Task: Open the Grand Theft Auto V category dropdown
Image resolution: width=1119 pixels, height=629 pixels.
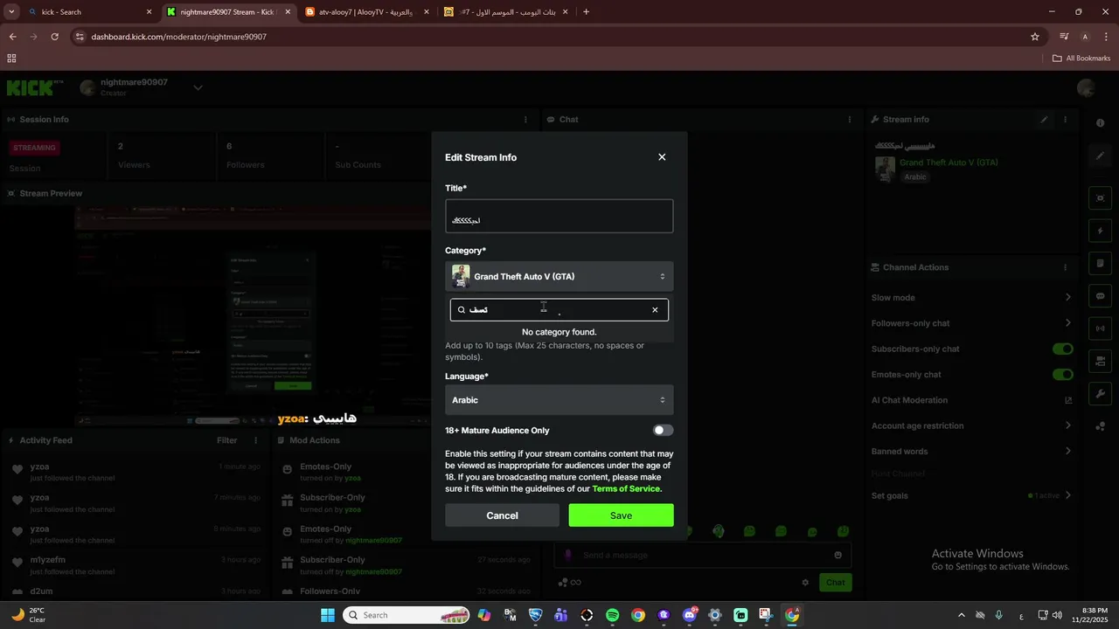Action: click(559, 276)
